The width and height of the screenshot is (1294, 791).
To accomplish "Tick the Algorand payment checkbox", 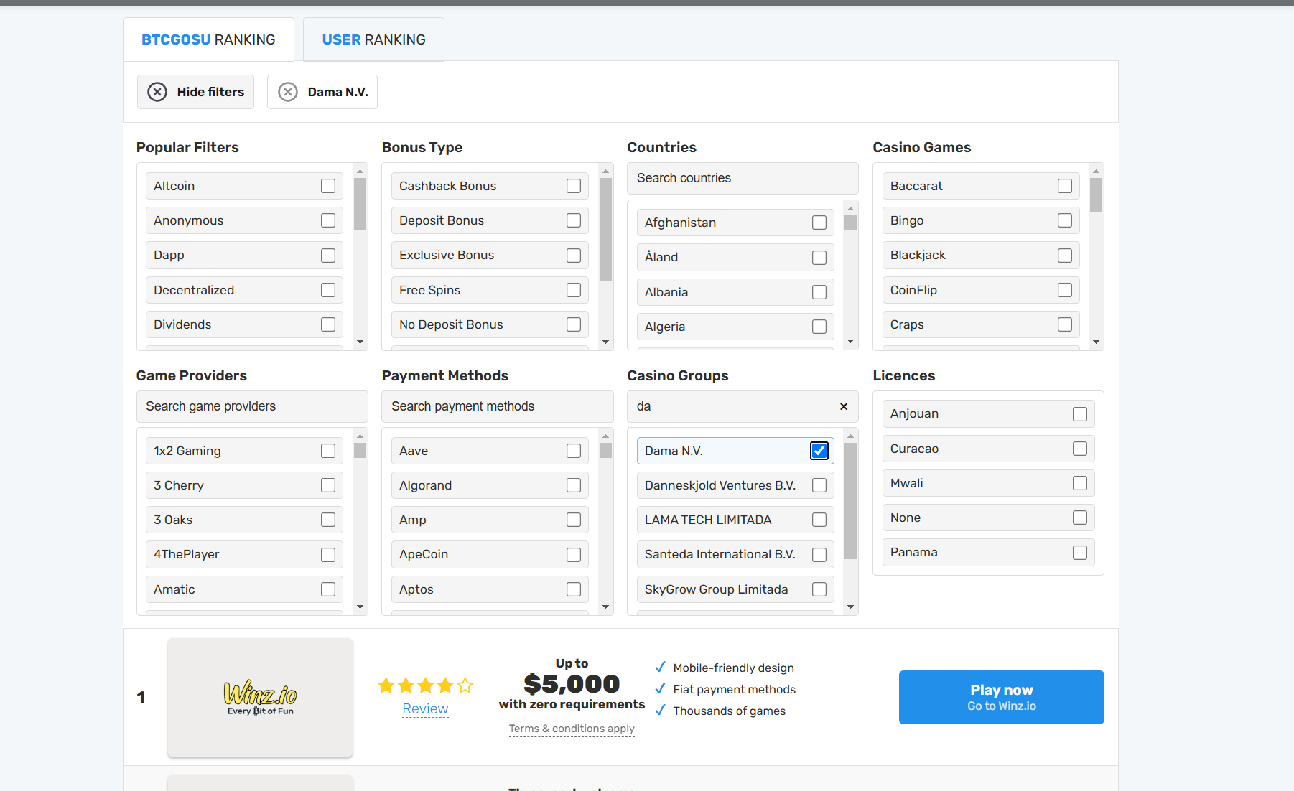I will pyautogui.click(x=574, y=485).
